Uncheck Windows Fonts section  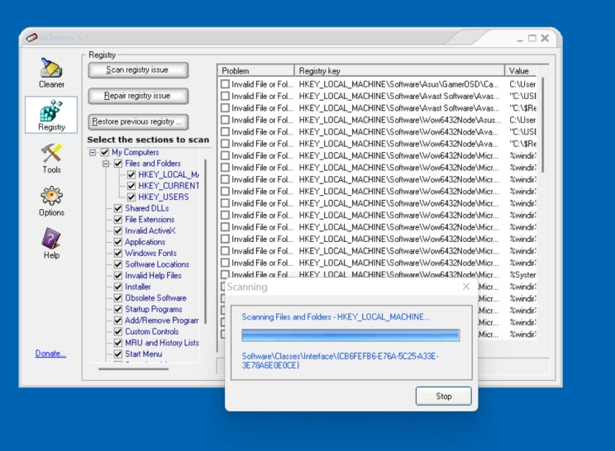[118, 253]
